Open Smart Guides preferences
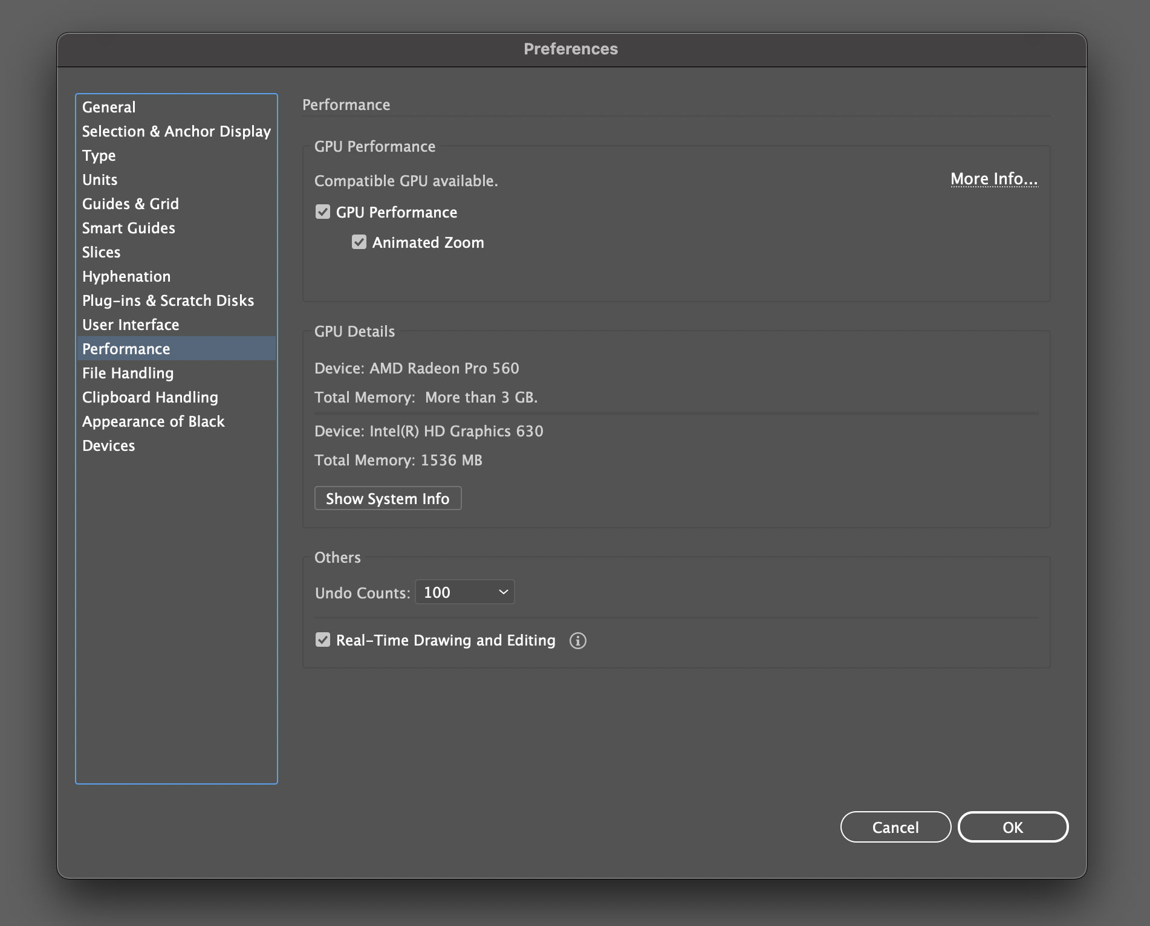The width and height of the screenshot is (1150, 926). pos(129,228)
